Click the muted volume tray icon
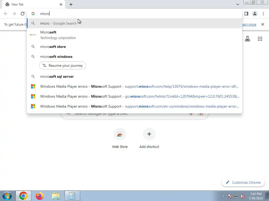Screen dimensions: 269x201 (x=242, y=196)
